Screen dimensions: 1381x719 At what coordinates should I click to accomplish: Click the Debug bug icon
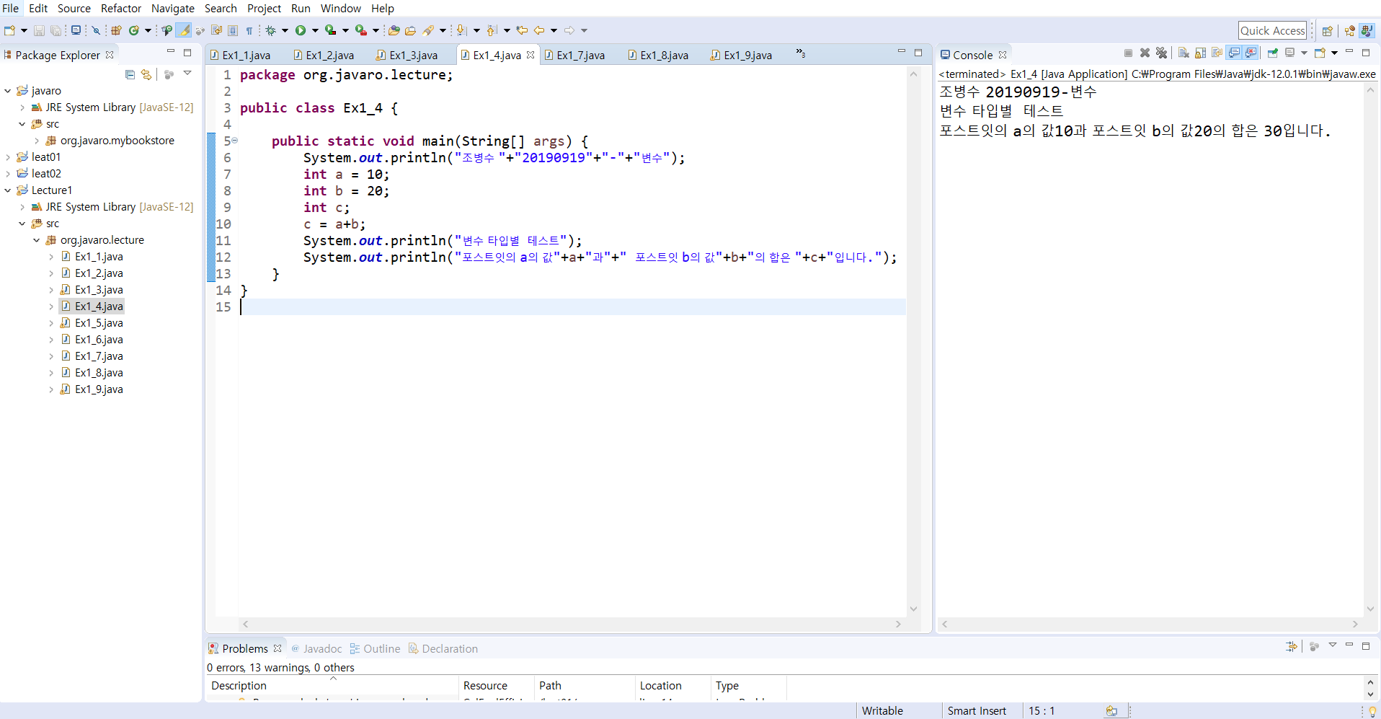(x=271, y=30)
